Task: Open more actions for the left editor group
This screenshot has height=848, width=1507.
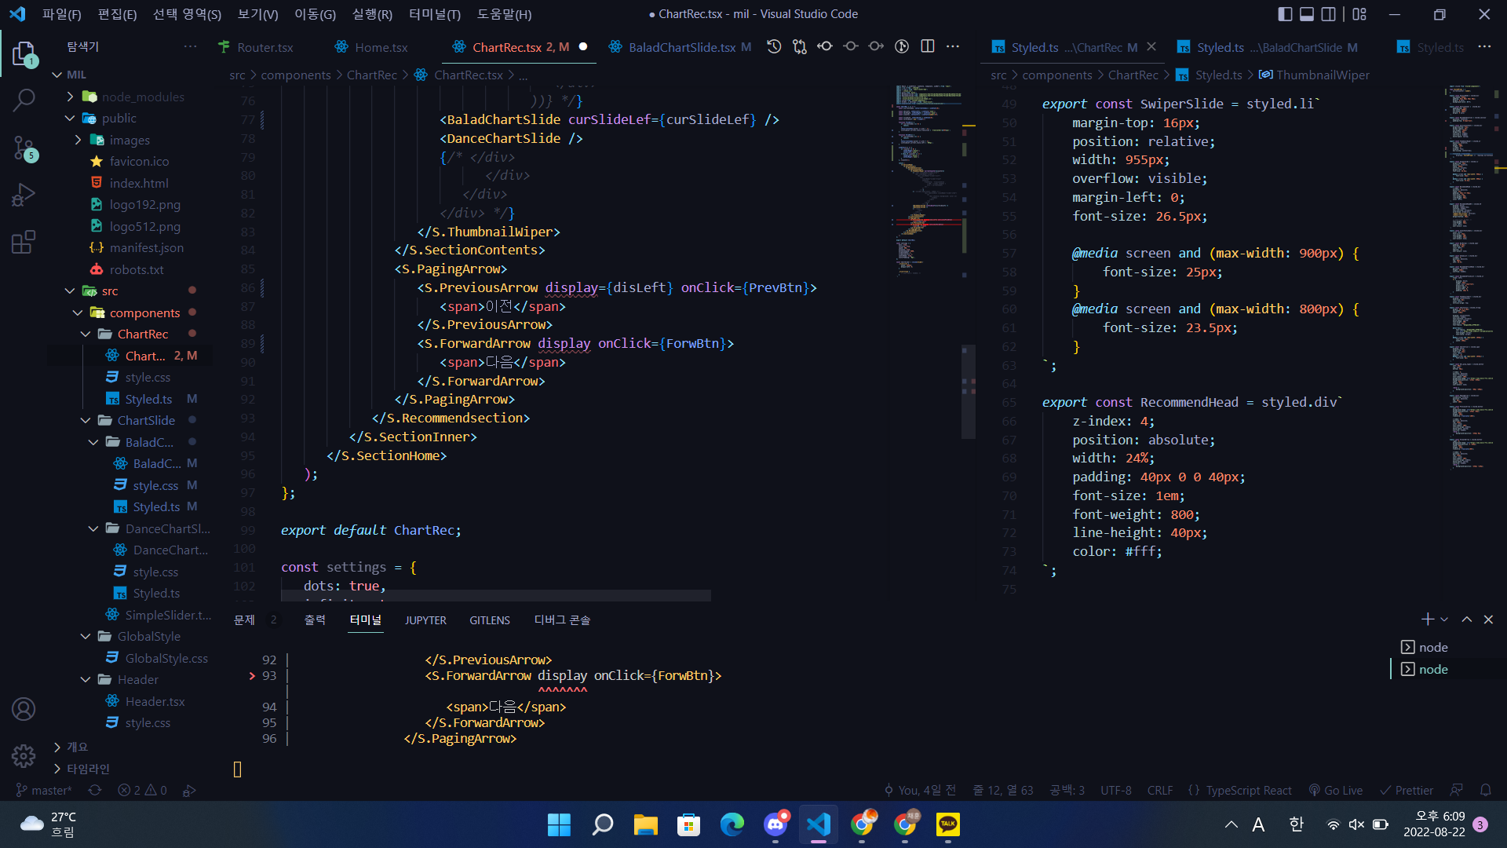Action: pos(953,47)
